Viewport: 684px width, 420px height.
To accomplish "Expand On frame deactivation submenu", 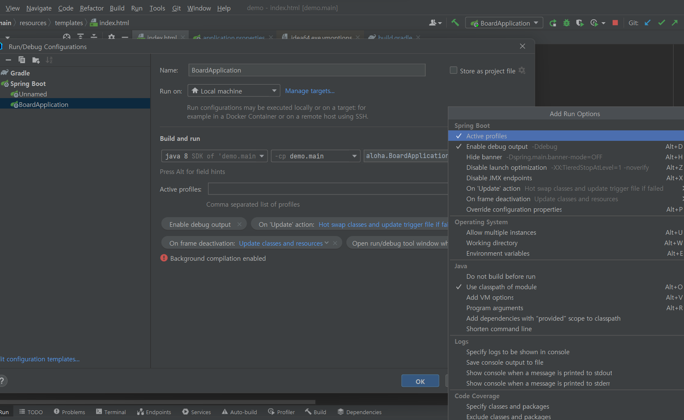I will point(566,199).
